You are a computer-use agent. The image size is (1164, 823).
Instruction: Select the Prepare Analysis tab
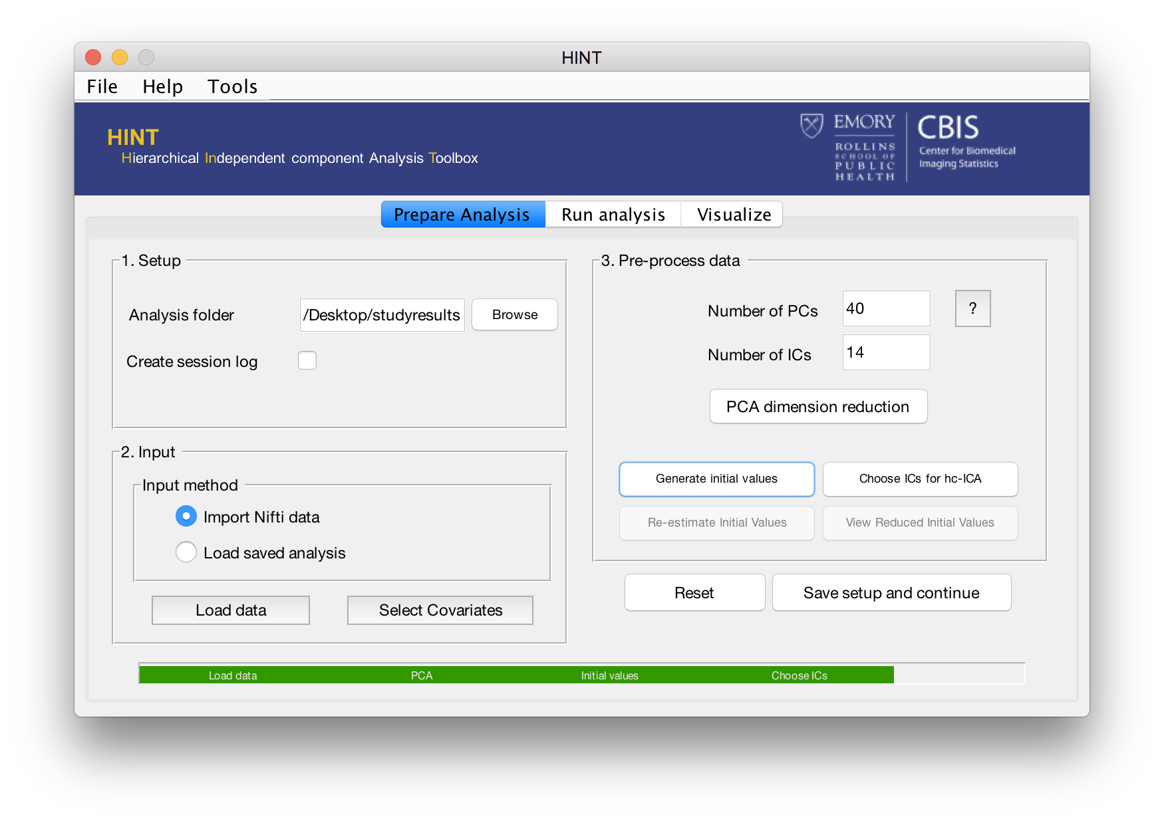(x=462, y=215)
